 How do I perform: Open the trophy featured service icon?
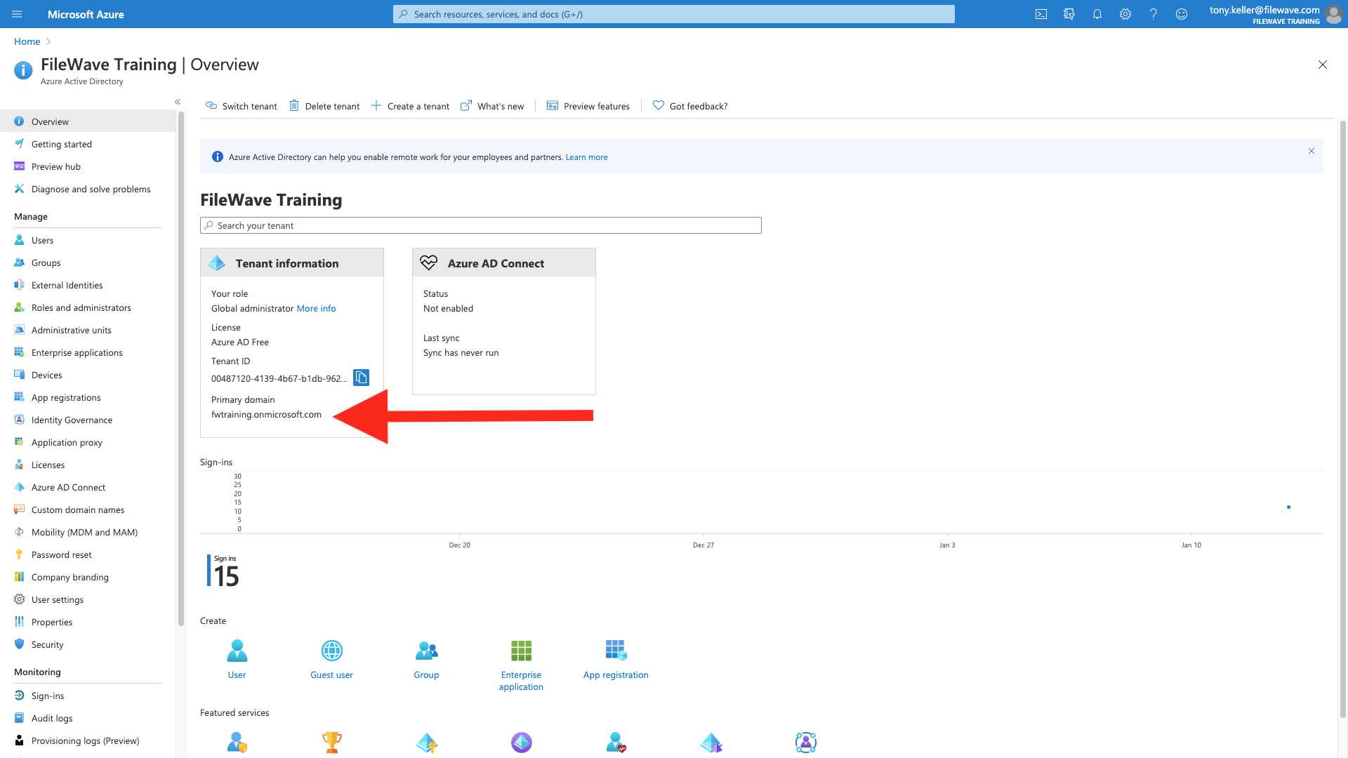point(332,742)
